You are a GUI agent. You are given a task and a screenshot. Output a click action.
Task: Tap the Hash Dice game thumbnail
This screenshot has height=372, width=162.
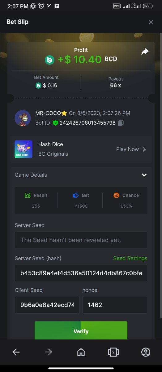pyautogui.click(x=23, y=149)
